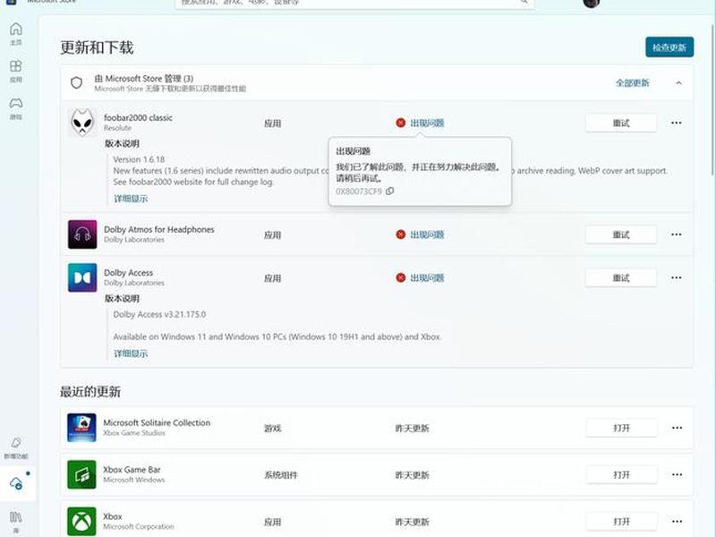
Task: Show details under Dolby Access release notes
Action: pyautogui.click(x=131, y=354)
